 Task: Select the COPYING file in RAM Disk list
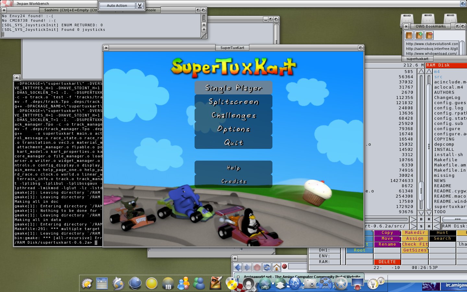pyautogui.click(x=444, y=139)
